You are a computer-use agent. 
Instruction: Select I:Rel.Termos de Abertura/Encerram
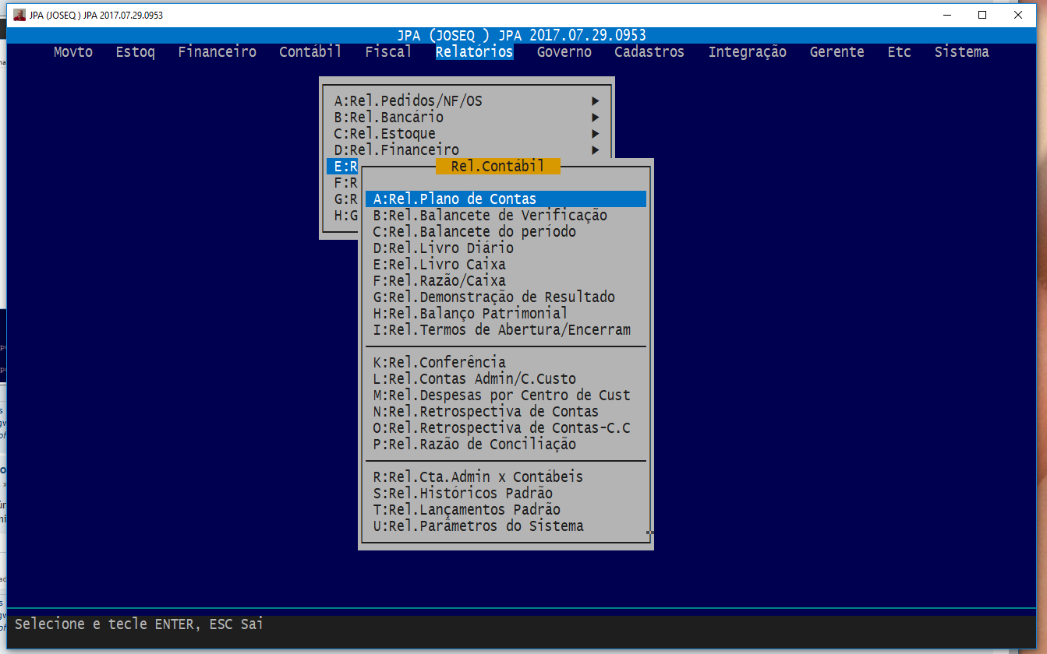pos(506,330)
